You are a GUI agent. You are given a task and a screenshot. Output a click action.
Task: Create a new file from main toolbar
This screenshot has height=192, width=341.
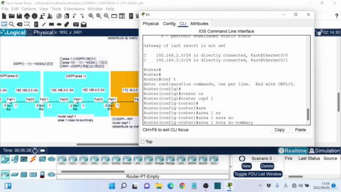(4, 16)
